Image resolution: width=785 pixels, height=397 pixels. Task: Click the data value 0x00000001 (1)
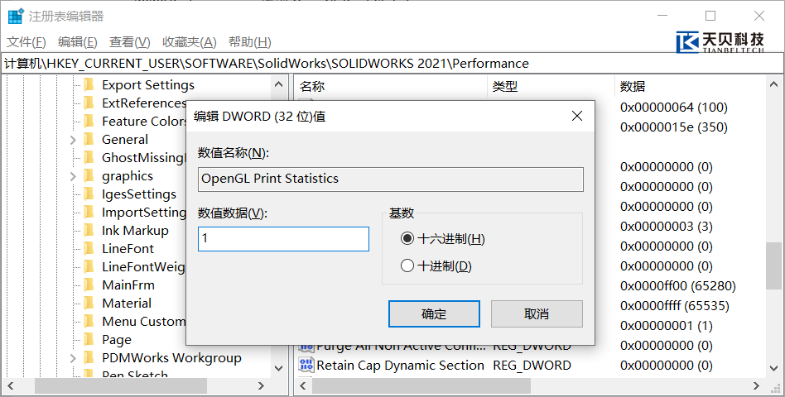667,326
